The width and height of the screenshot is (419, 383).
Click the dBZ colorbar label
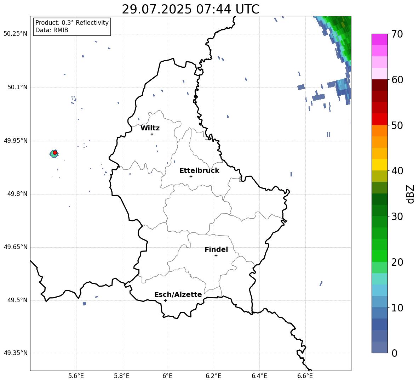pos(411,194)
